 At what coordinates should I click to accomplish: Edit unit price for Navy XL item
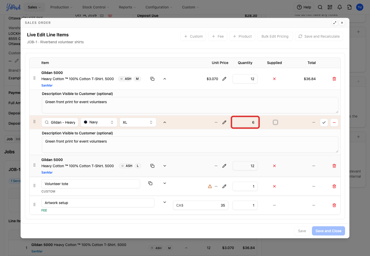(x=224, y=122)
